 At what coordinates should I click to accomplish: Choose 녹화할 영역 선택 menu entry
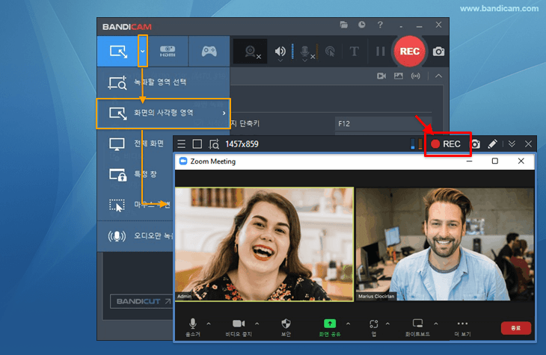[x=163, y=82]
